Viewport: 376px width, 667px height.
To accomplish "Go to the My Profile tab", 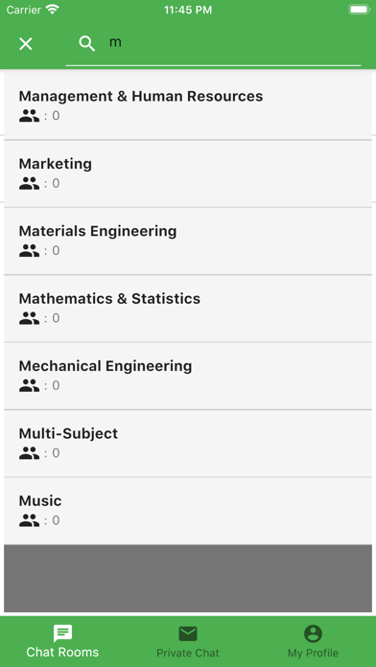I will tap(313, 641).
